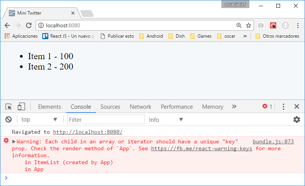Open the Games bookmarks folder
The width and height of the screenshot is (305, 186).
201,36
